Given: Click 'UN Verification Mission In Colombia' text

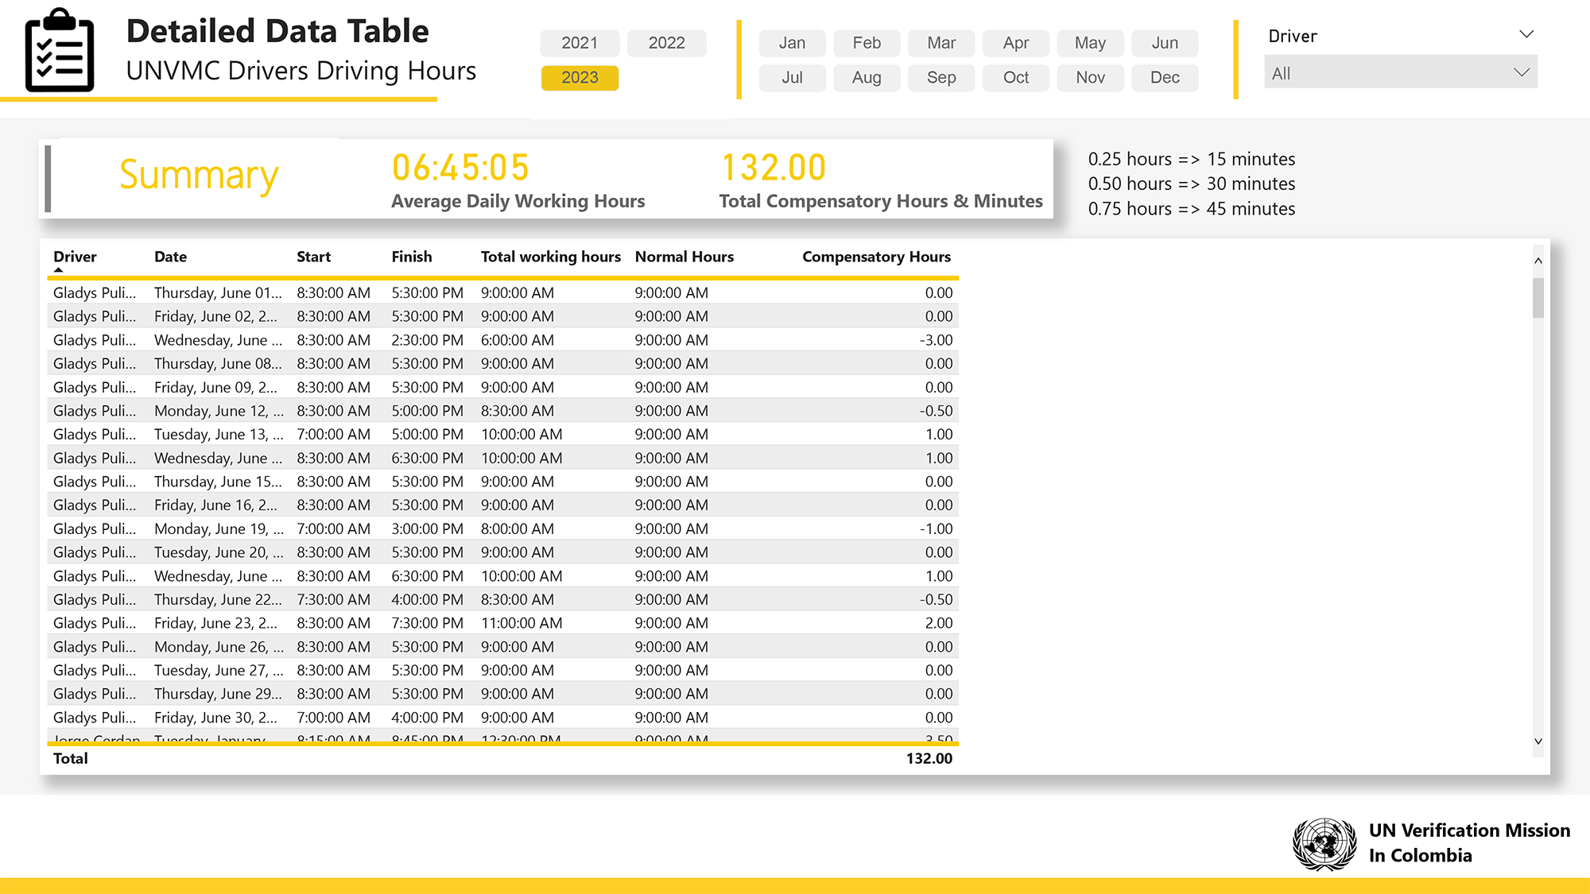Looking at the screenshot, I should click(1469, 843).
